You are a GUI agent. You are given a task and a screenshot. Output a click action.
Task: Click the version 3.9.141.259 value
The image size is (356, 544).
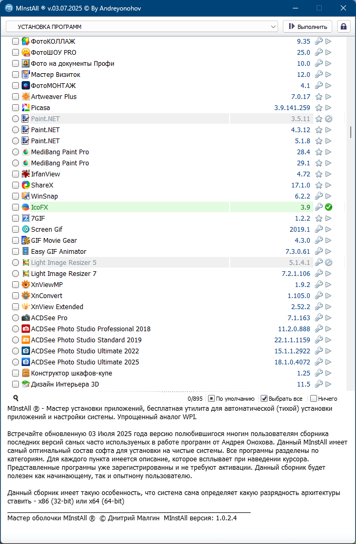click(x=292, y=108)
